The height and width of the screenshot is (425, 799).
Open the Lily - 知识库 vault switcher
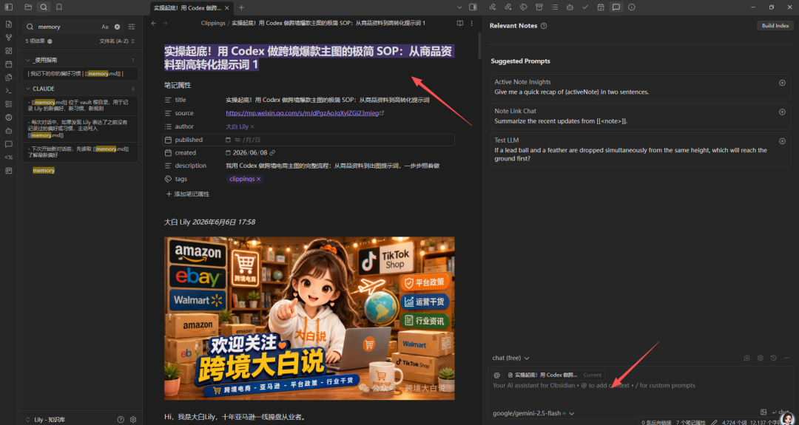45,420
